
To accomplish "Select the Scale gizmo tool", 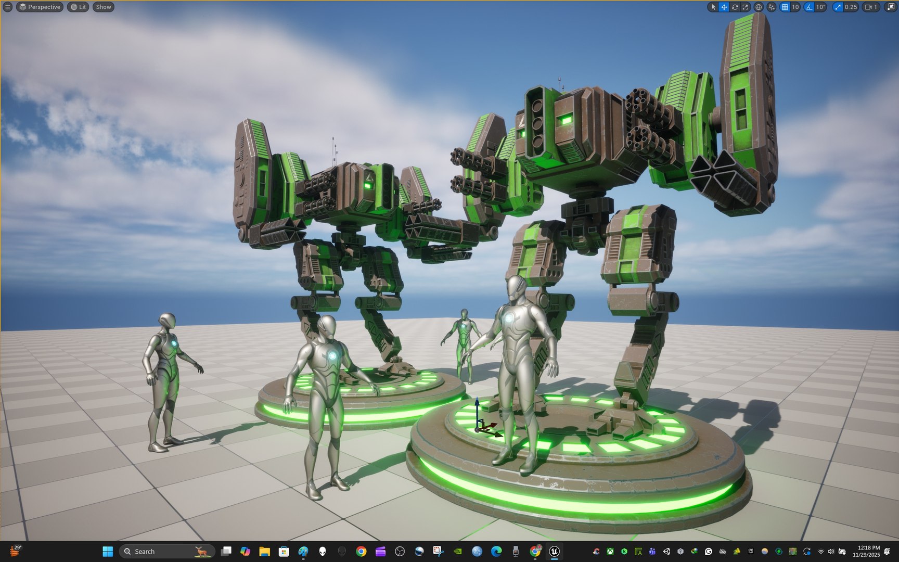I will click(x=745, y=7).
